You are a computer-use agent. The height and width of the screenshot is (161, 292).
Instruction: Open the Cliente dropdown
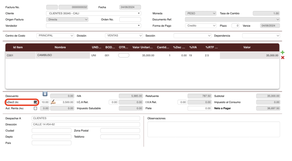[x=93, y=14]
